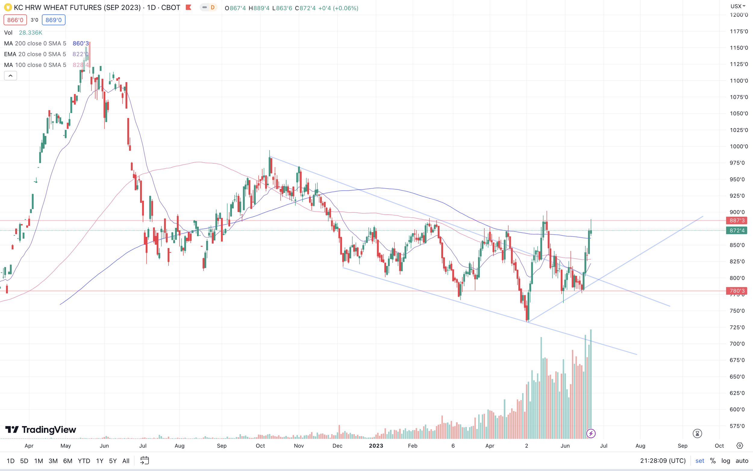Click the TradingView logo

pyautogui.click(x=41, y=430)
